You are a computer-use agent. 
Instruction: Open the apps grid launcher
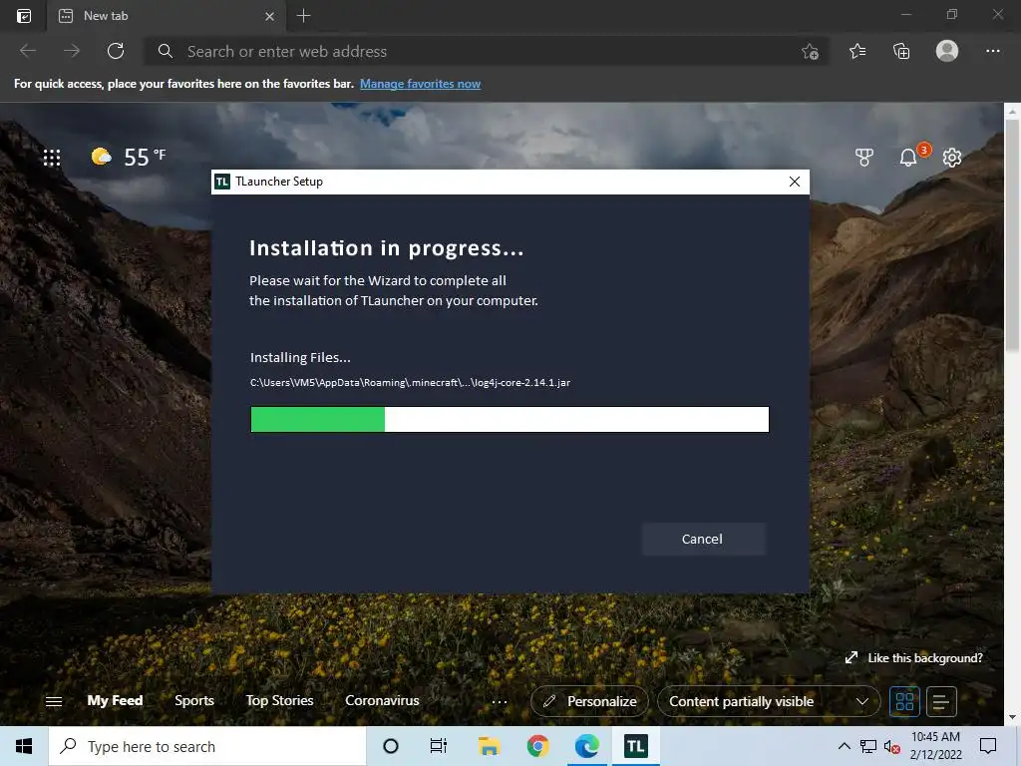[52, 157]
